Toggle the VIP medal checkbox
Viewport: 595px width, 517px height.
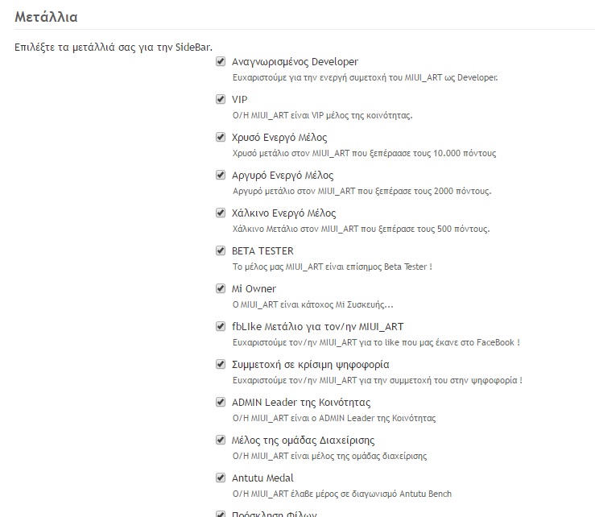pyautogui.click(x=221, y=99)
